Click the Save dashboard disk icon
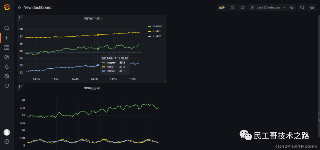Image resolution: width=320 pixels, height=150 pixels. [232, 7]
